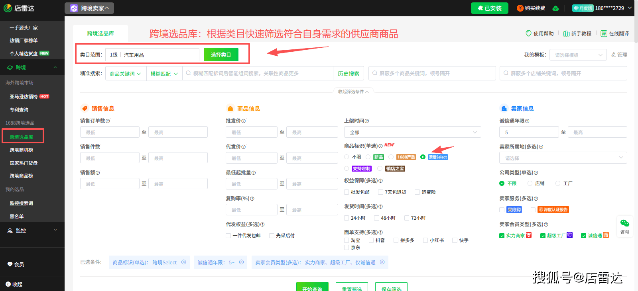Screen dimensions: 638x291
Task: Open the 我的模板 template dropdown
Action: (578, 55)
